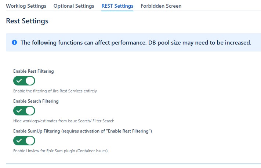Viewport: 261px width, 168px height.
Task: Toggle the Enable SumUp Filtering switch
Action: [x=24, y=141]
